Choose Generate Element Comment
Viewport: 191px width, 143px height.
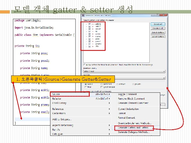[x=133, y=103]
